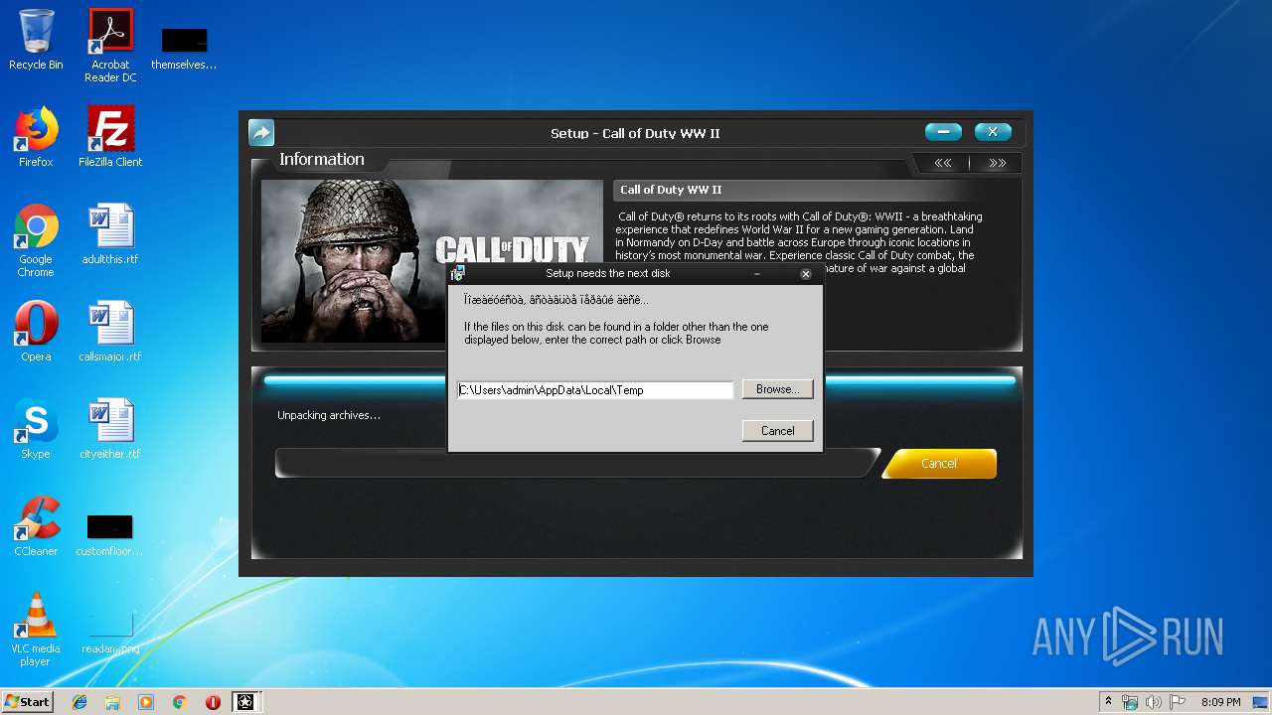Click the network tray icon
Image resolution: width=1272 pixels, height=715 pixels.
[x=1130, y=702]
